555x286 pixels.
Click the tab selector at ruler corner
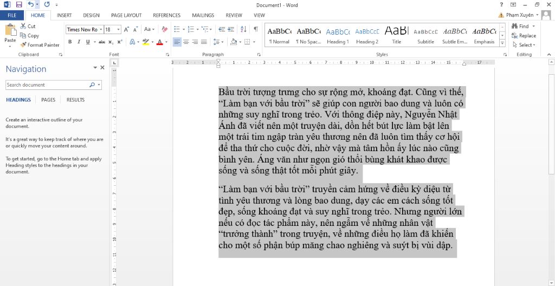click(x=114, y=63)
